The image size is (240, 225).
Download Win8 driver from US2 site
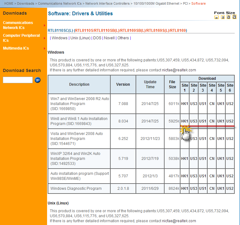click(x=230, y=121)
